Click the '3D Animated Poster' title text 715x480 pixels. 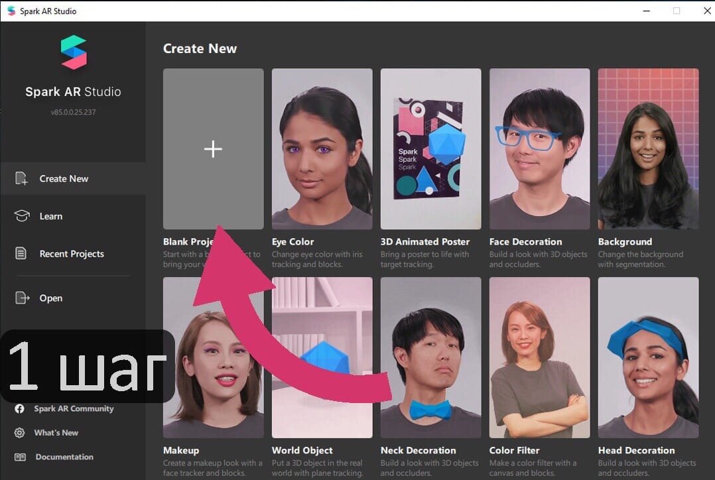click(x=425, y=241)
